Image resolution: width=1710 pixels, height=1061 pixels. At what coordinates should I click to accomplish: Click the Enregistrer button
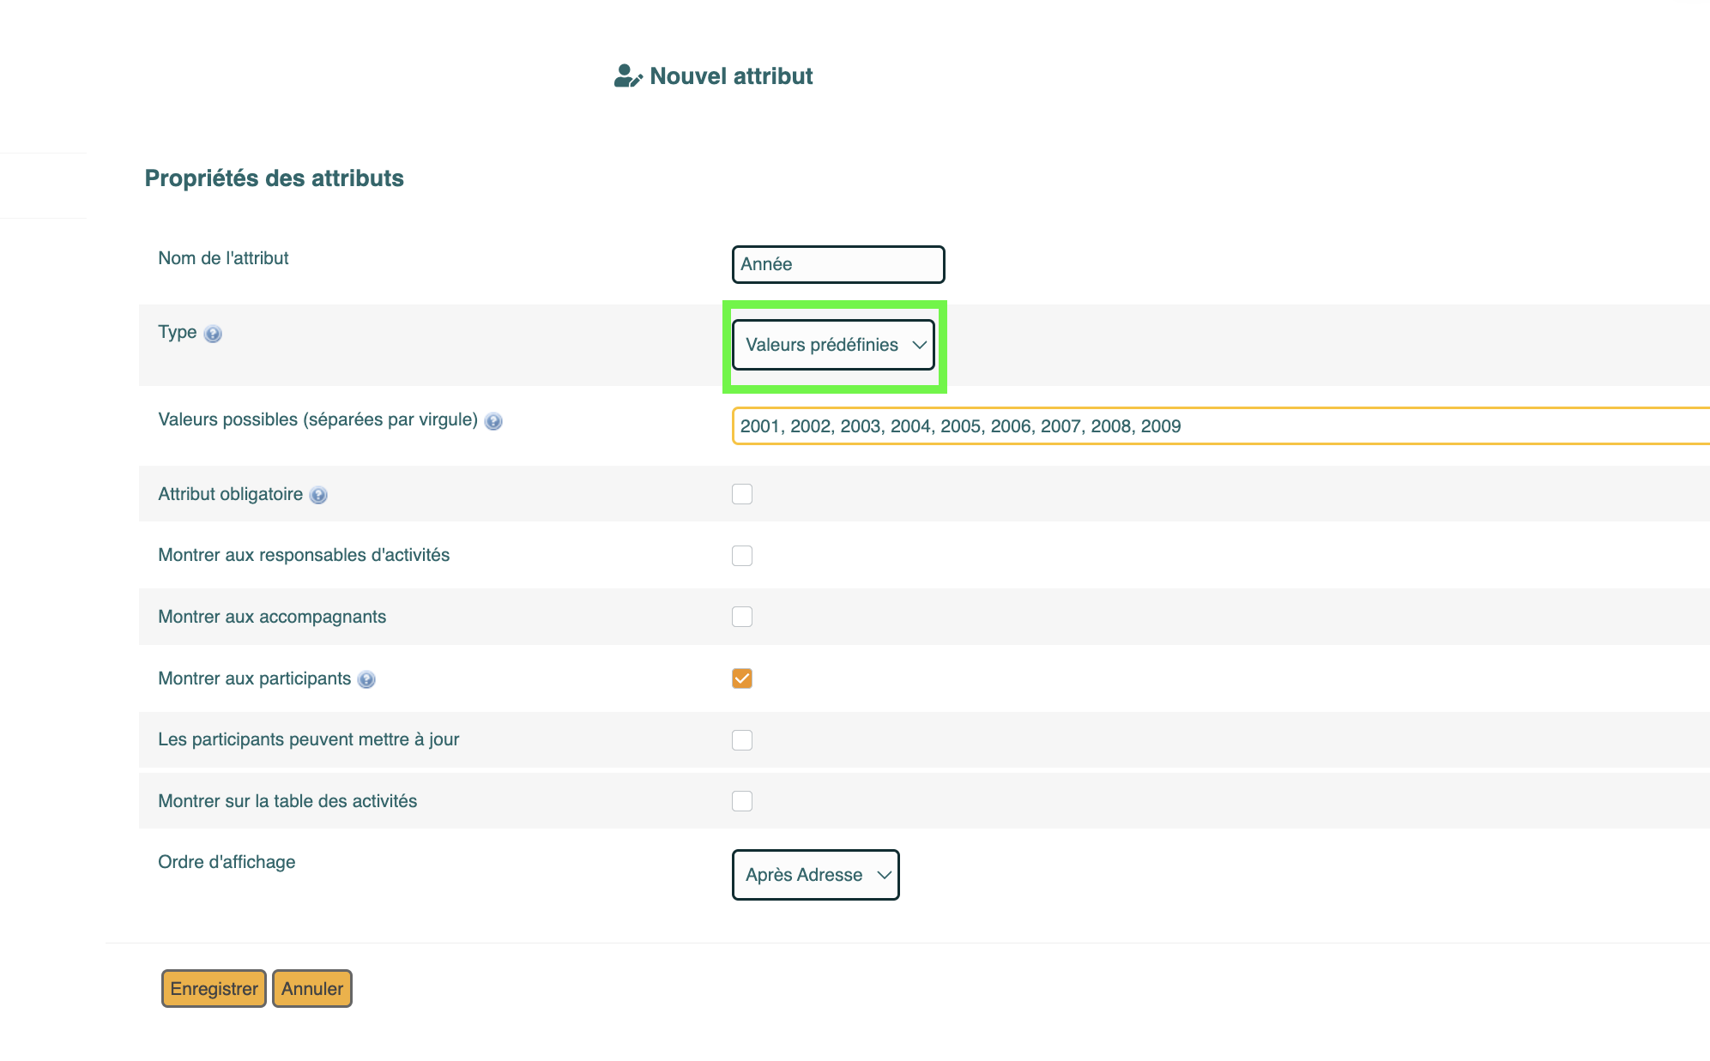pos(214,989)
